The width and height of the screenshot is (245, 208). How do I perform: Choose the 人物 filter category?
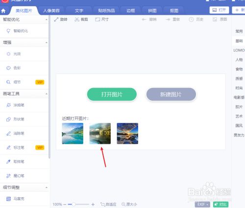pos(239,60)
